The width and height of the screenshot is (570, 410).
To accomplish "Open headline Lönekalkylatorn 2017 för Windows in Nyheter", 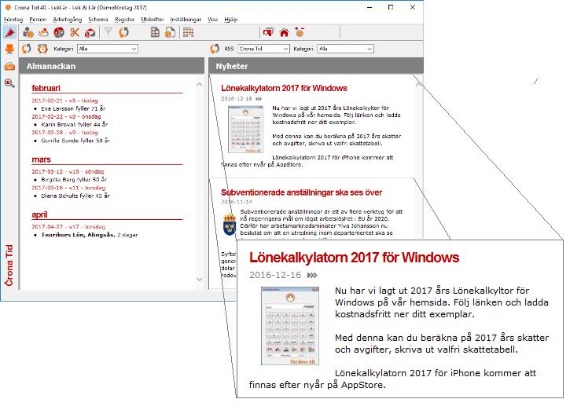I will [284, 88].
